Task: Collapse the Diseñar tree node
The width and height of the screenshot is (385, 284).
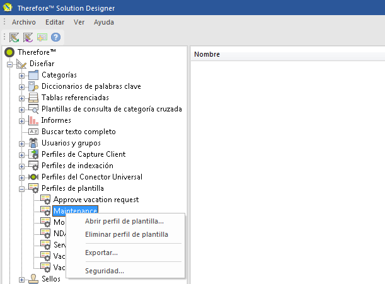Action: pyautogui.click(x=10, y=64)
